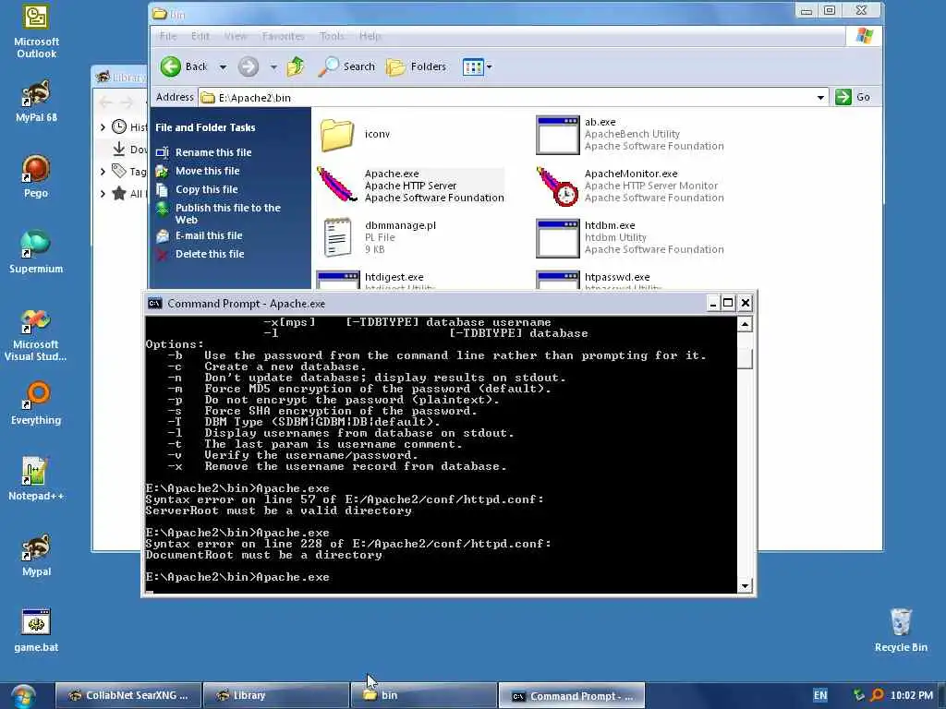946x709 pixels.
Task: Toggle the Folders pane button
Action: [417, 66]
